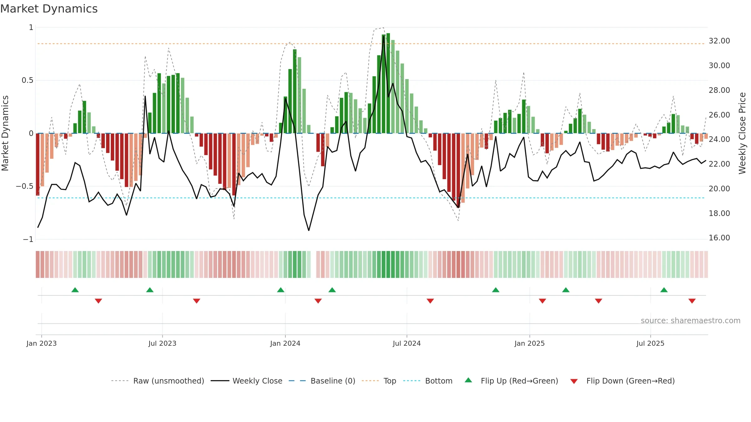
Task: Click the Jul 2025 x-axis label
Action: tap(651, 343)
